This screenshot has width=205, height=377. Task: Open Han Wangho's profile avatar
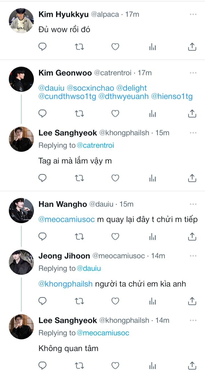click(x=21, y=210)
